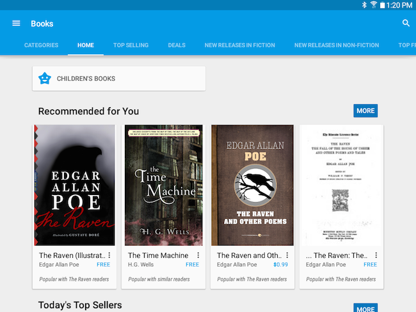Image resolution: width=416 pixels, height=312 pixels.
Task: Open the Riverside Literature Series Raven cover
Action: click(342, 185)
